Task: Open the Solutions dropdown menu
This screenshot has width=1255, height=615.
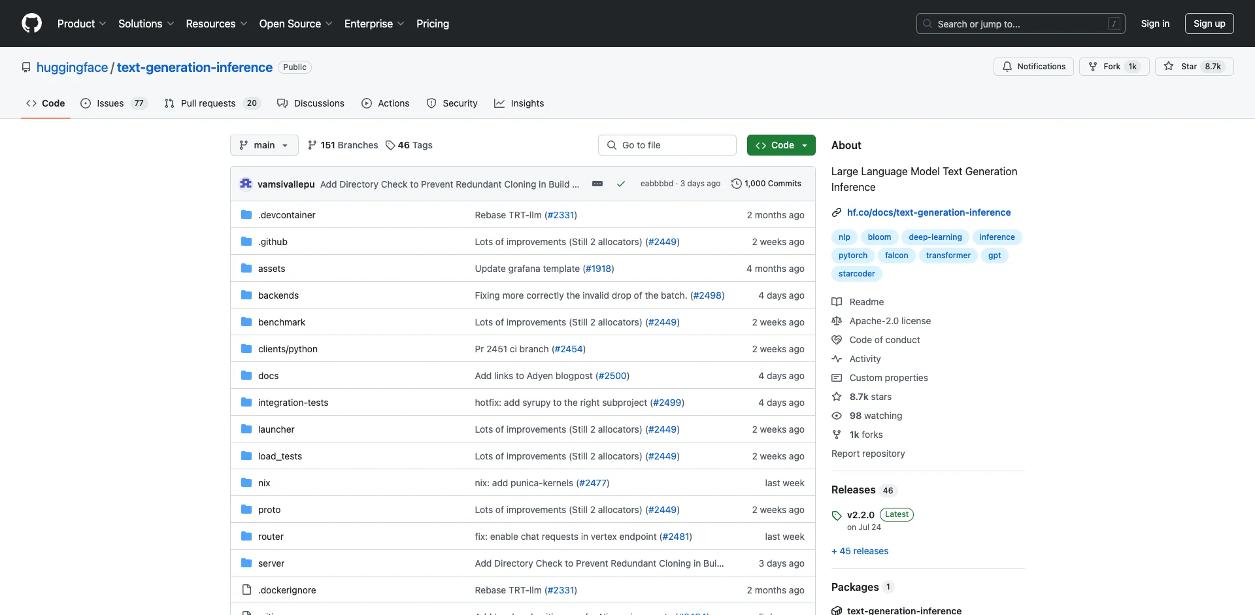Action: pyautogui.click(x=146, y=24)
